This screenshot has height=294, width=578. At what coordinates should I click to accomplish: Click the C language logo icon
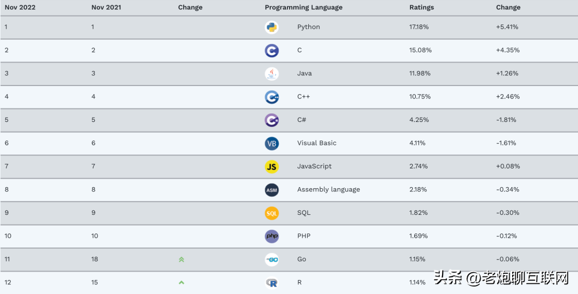(271, 50)
